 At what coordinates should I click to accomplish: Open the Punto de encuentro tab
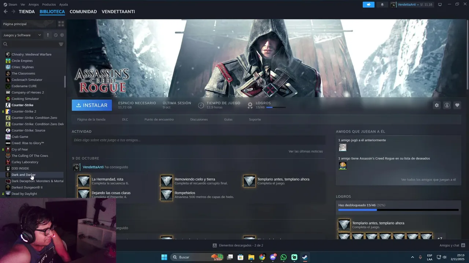click(159, 119)
